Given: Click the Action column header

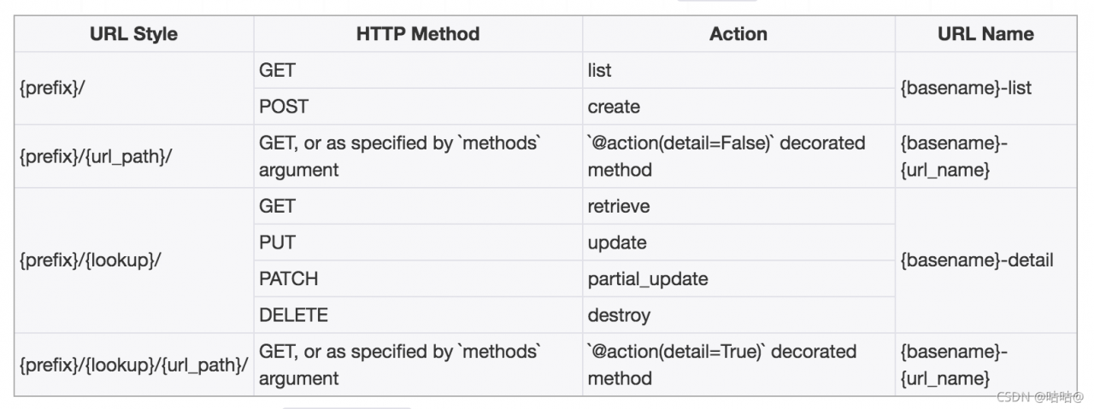Looking at the screenshot, I should [x=738, y=34].
